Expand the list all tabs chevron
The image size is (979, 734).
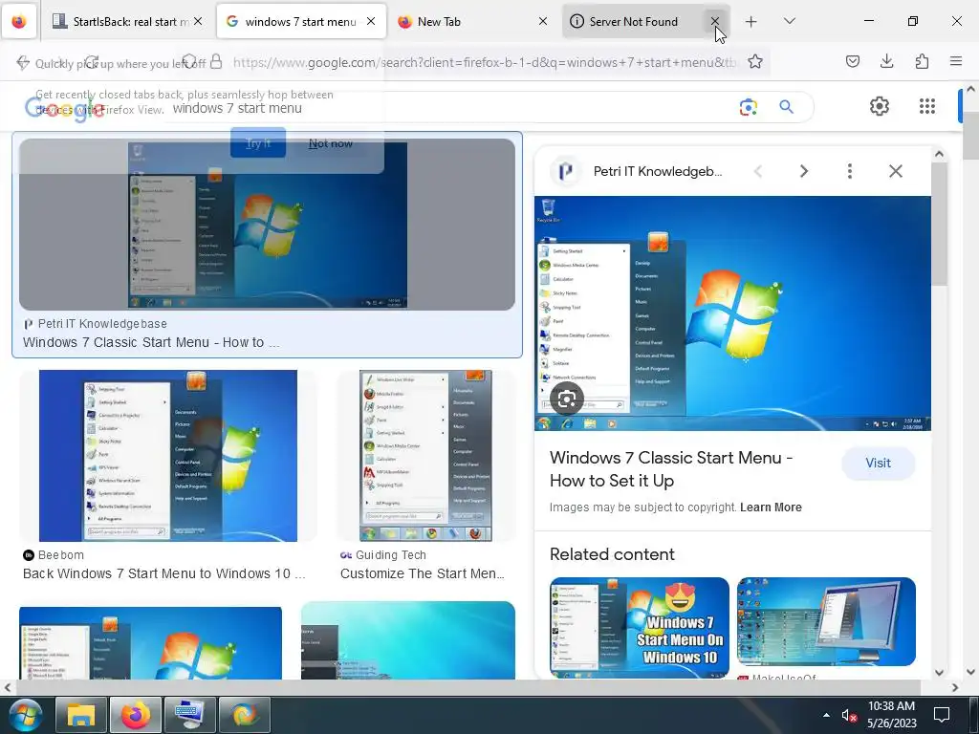(789, 21)
